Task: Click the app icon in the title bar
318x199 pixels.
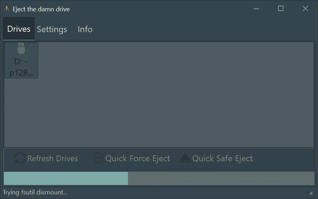Action: (7, 9)
